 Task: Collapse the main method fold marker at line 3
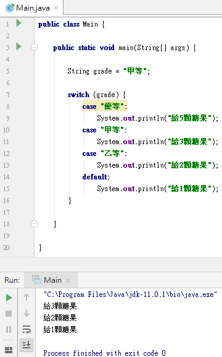(34, 48)
